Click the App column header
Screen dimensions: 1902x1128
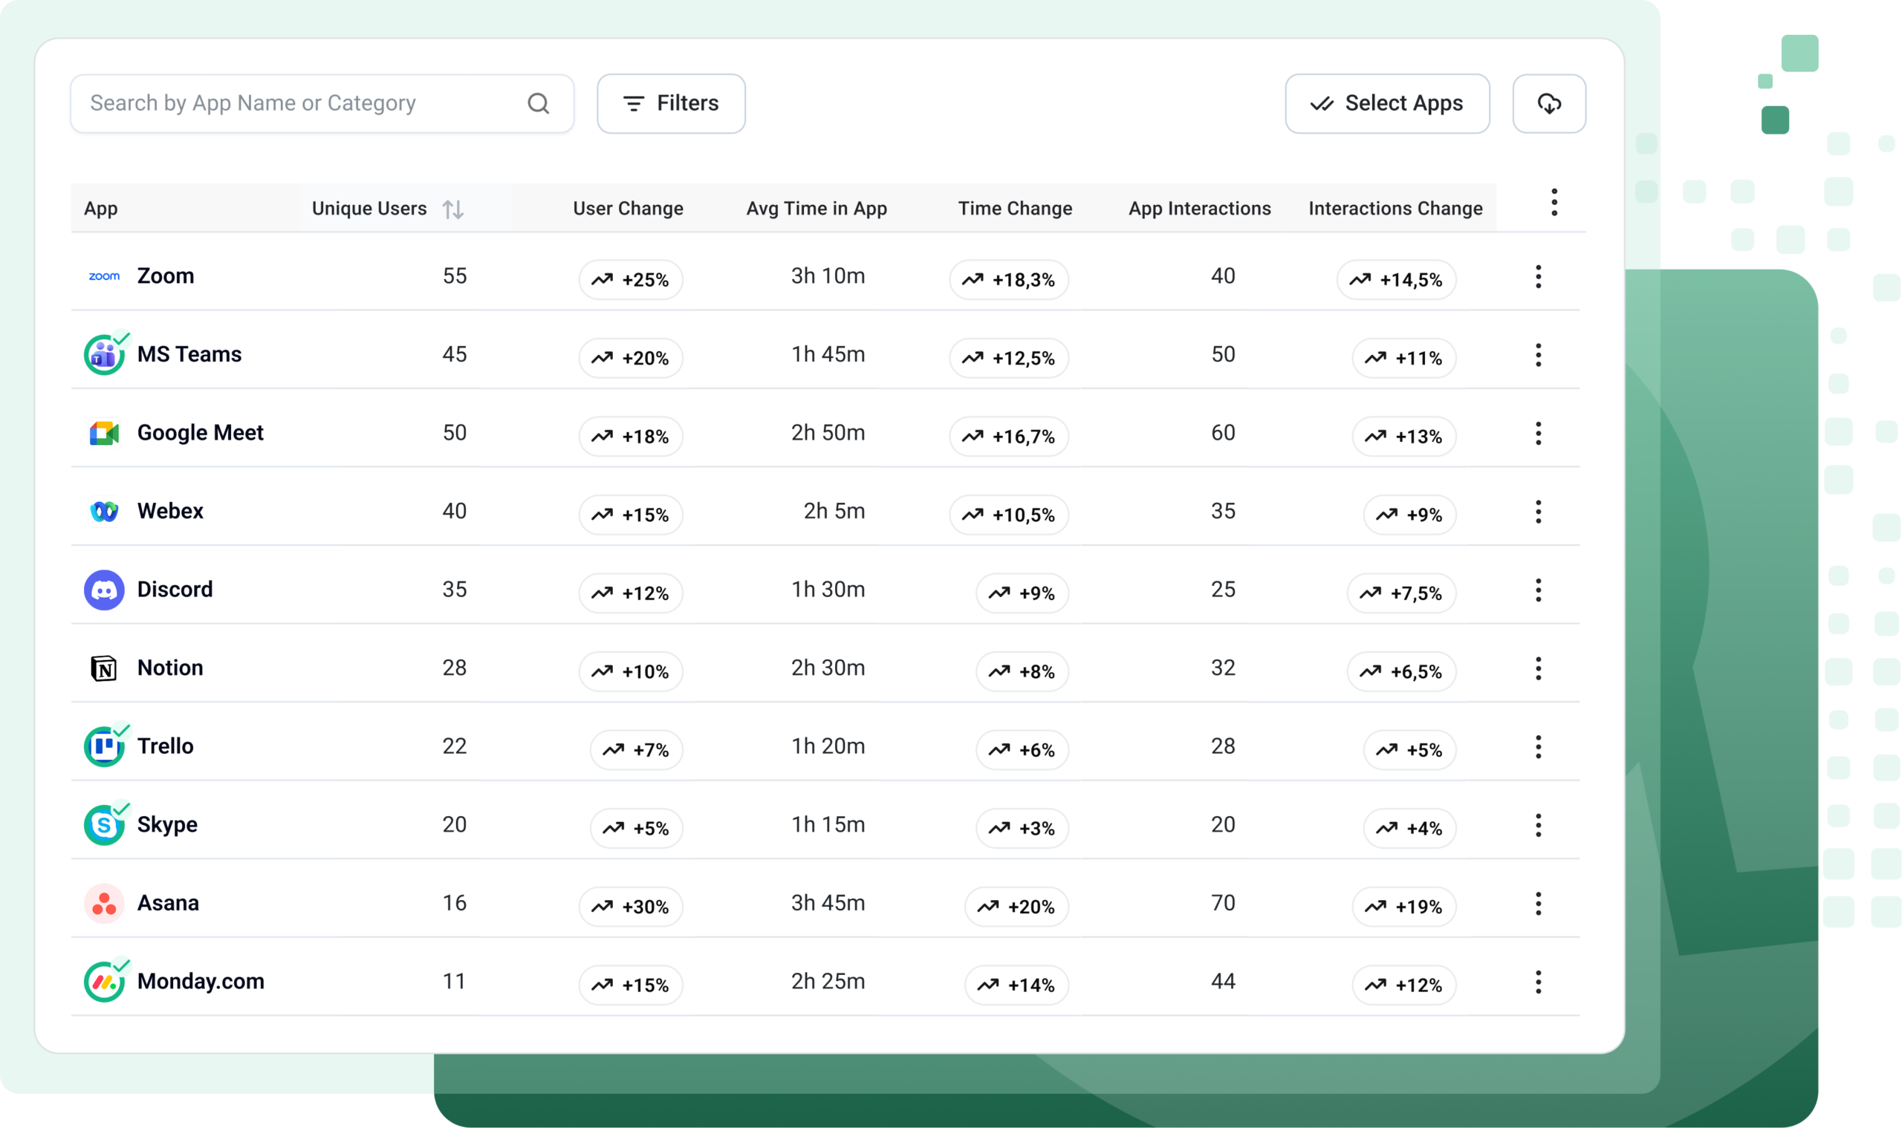click(100, 209)
